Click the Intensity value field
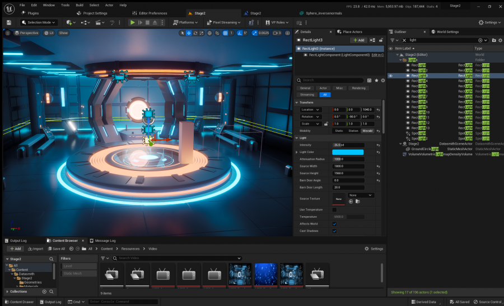 pyautogui.click(x=348, y=145)
